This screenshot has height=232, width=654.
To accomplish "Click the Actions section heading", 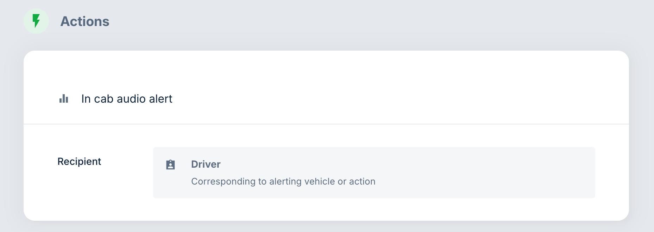I will coord(85,21).
